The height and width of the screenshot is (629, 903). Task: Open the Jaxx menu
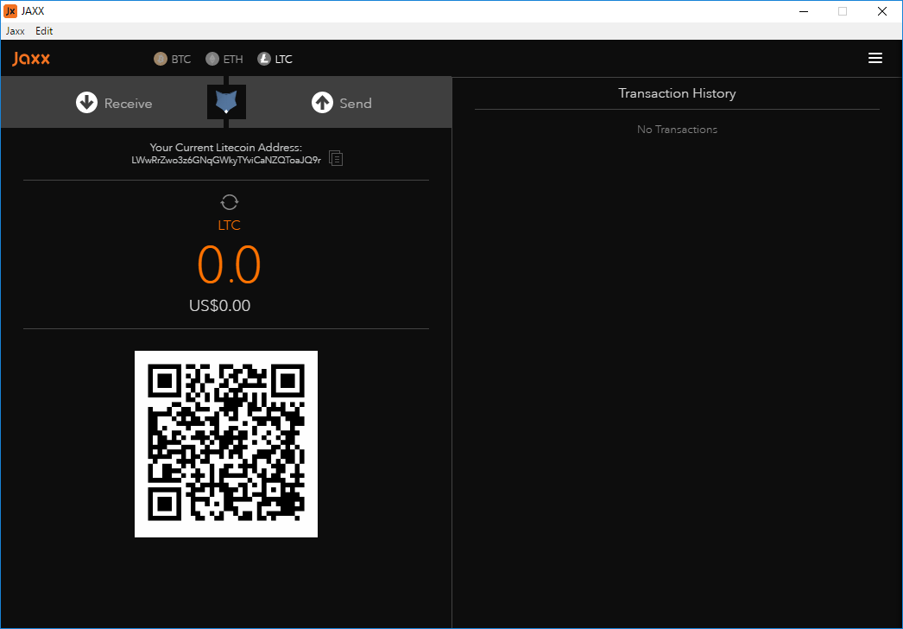pyautogui.click(x=16, y=31)
